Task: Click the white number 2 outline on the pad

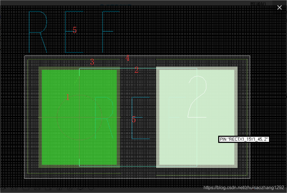Action: click(197, 97)
